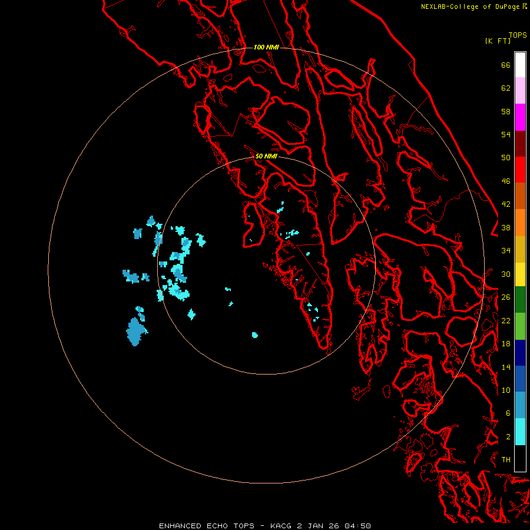The image size is (530, 530).
Task: Click the TOPS legend title
Action: pos(518,35)
